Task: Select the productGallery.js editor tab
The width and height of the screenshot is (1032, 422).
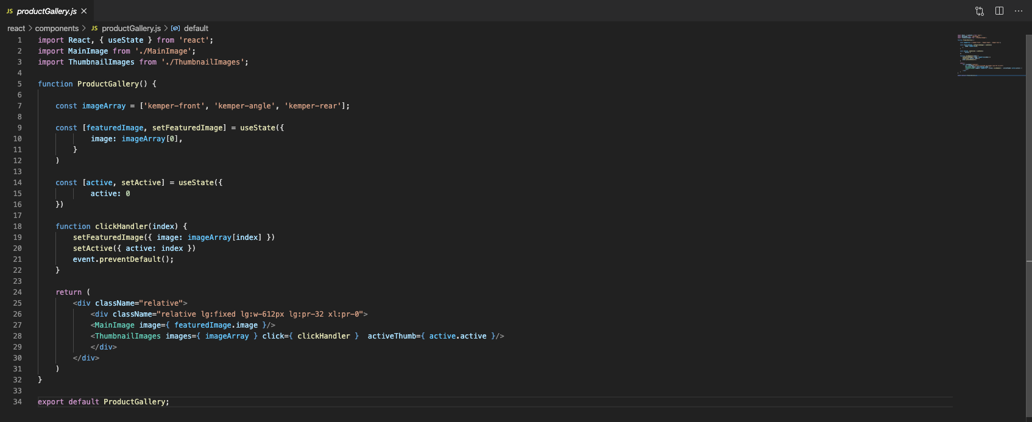Action: click(x=47, y=11)
